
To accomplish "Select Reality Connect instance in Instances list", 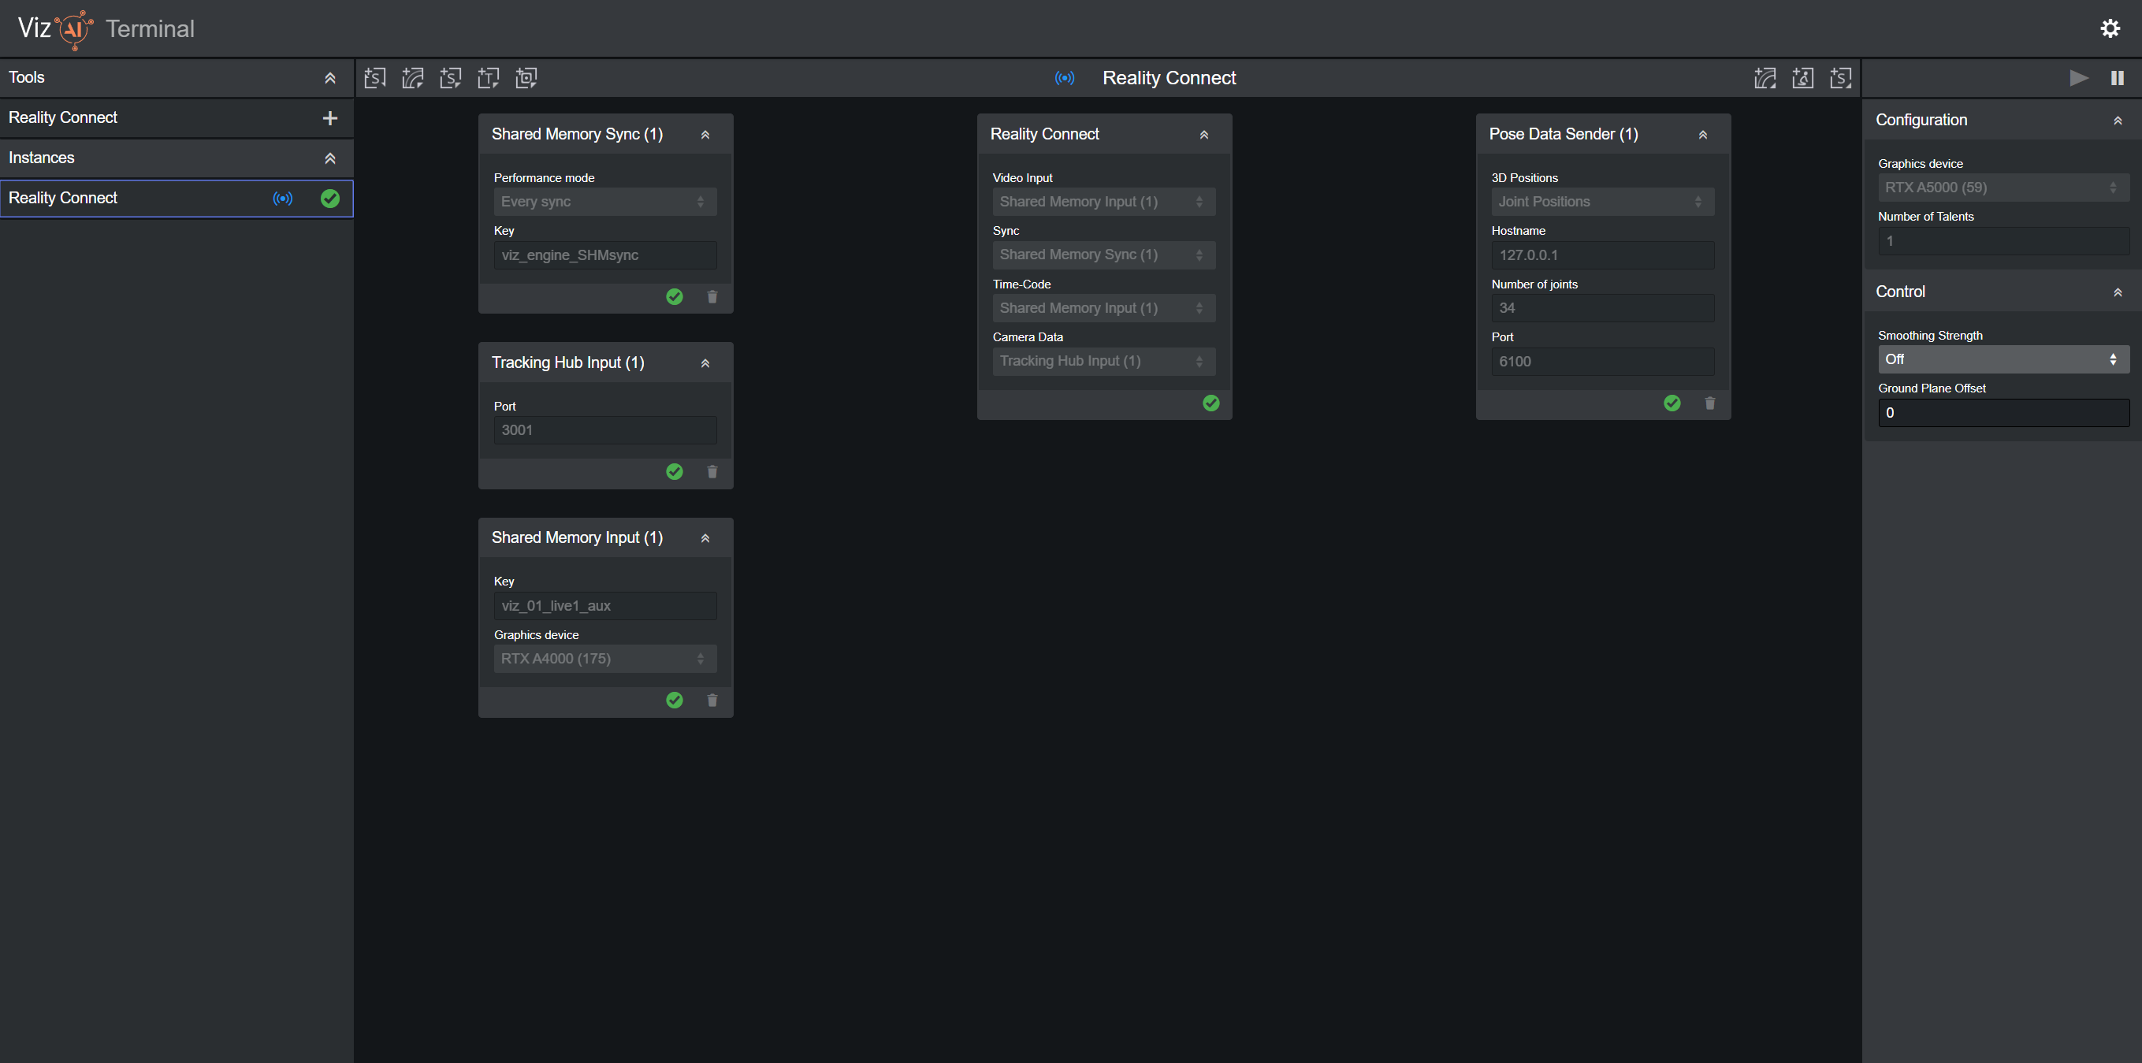I will (177, 199).
